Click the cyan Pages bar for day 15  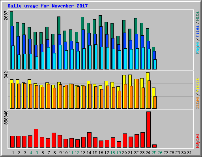pyautogui.click(x=96, y=57)
